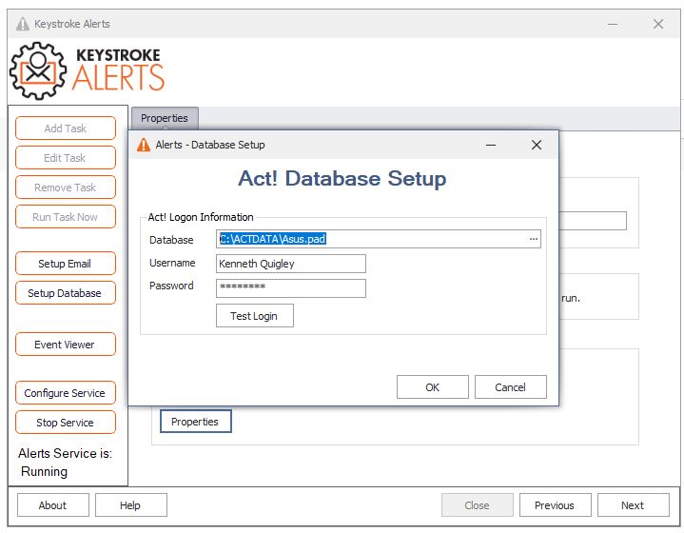Image resolution: width=684 pixels, height=533 pixels.
Task: Click warning icon in Keystroke Alerts title bar
Action: pos(23,24)
